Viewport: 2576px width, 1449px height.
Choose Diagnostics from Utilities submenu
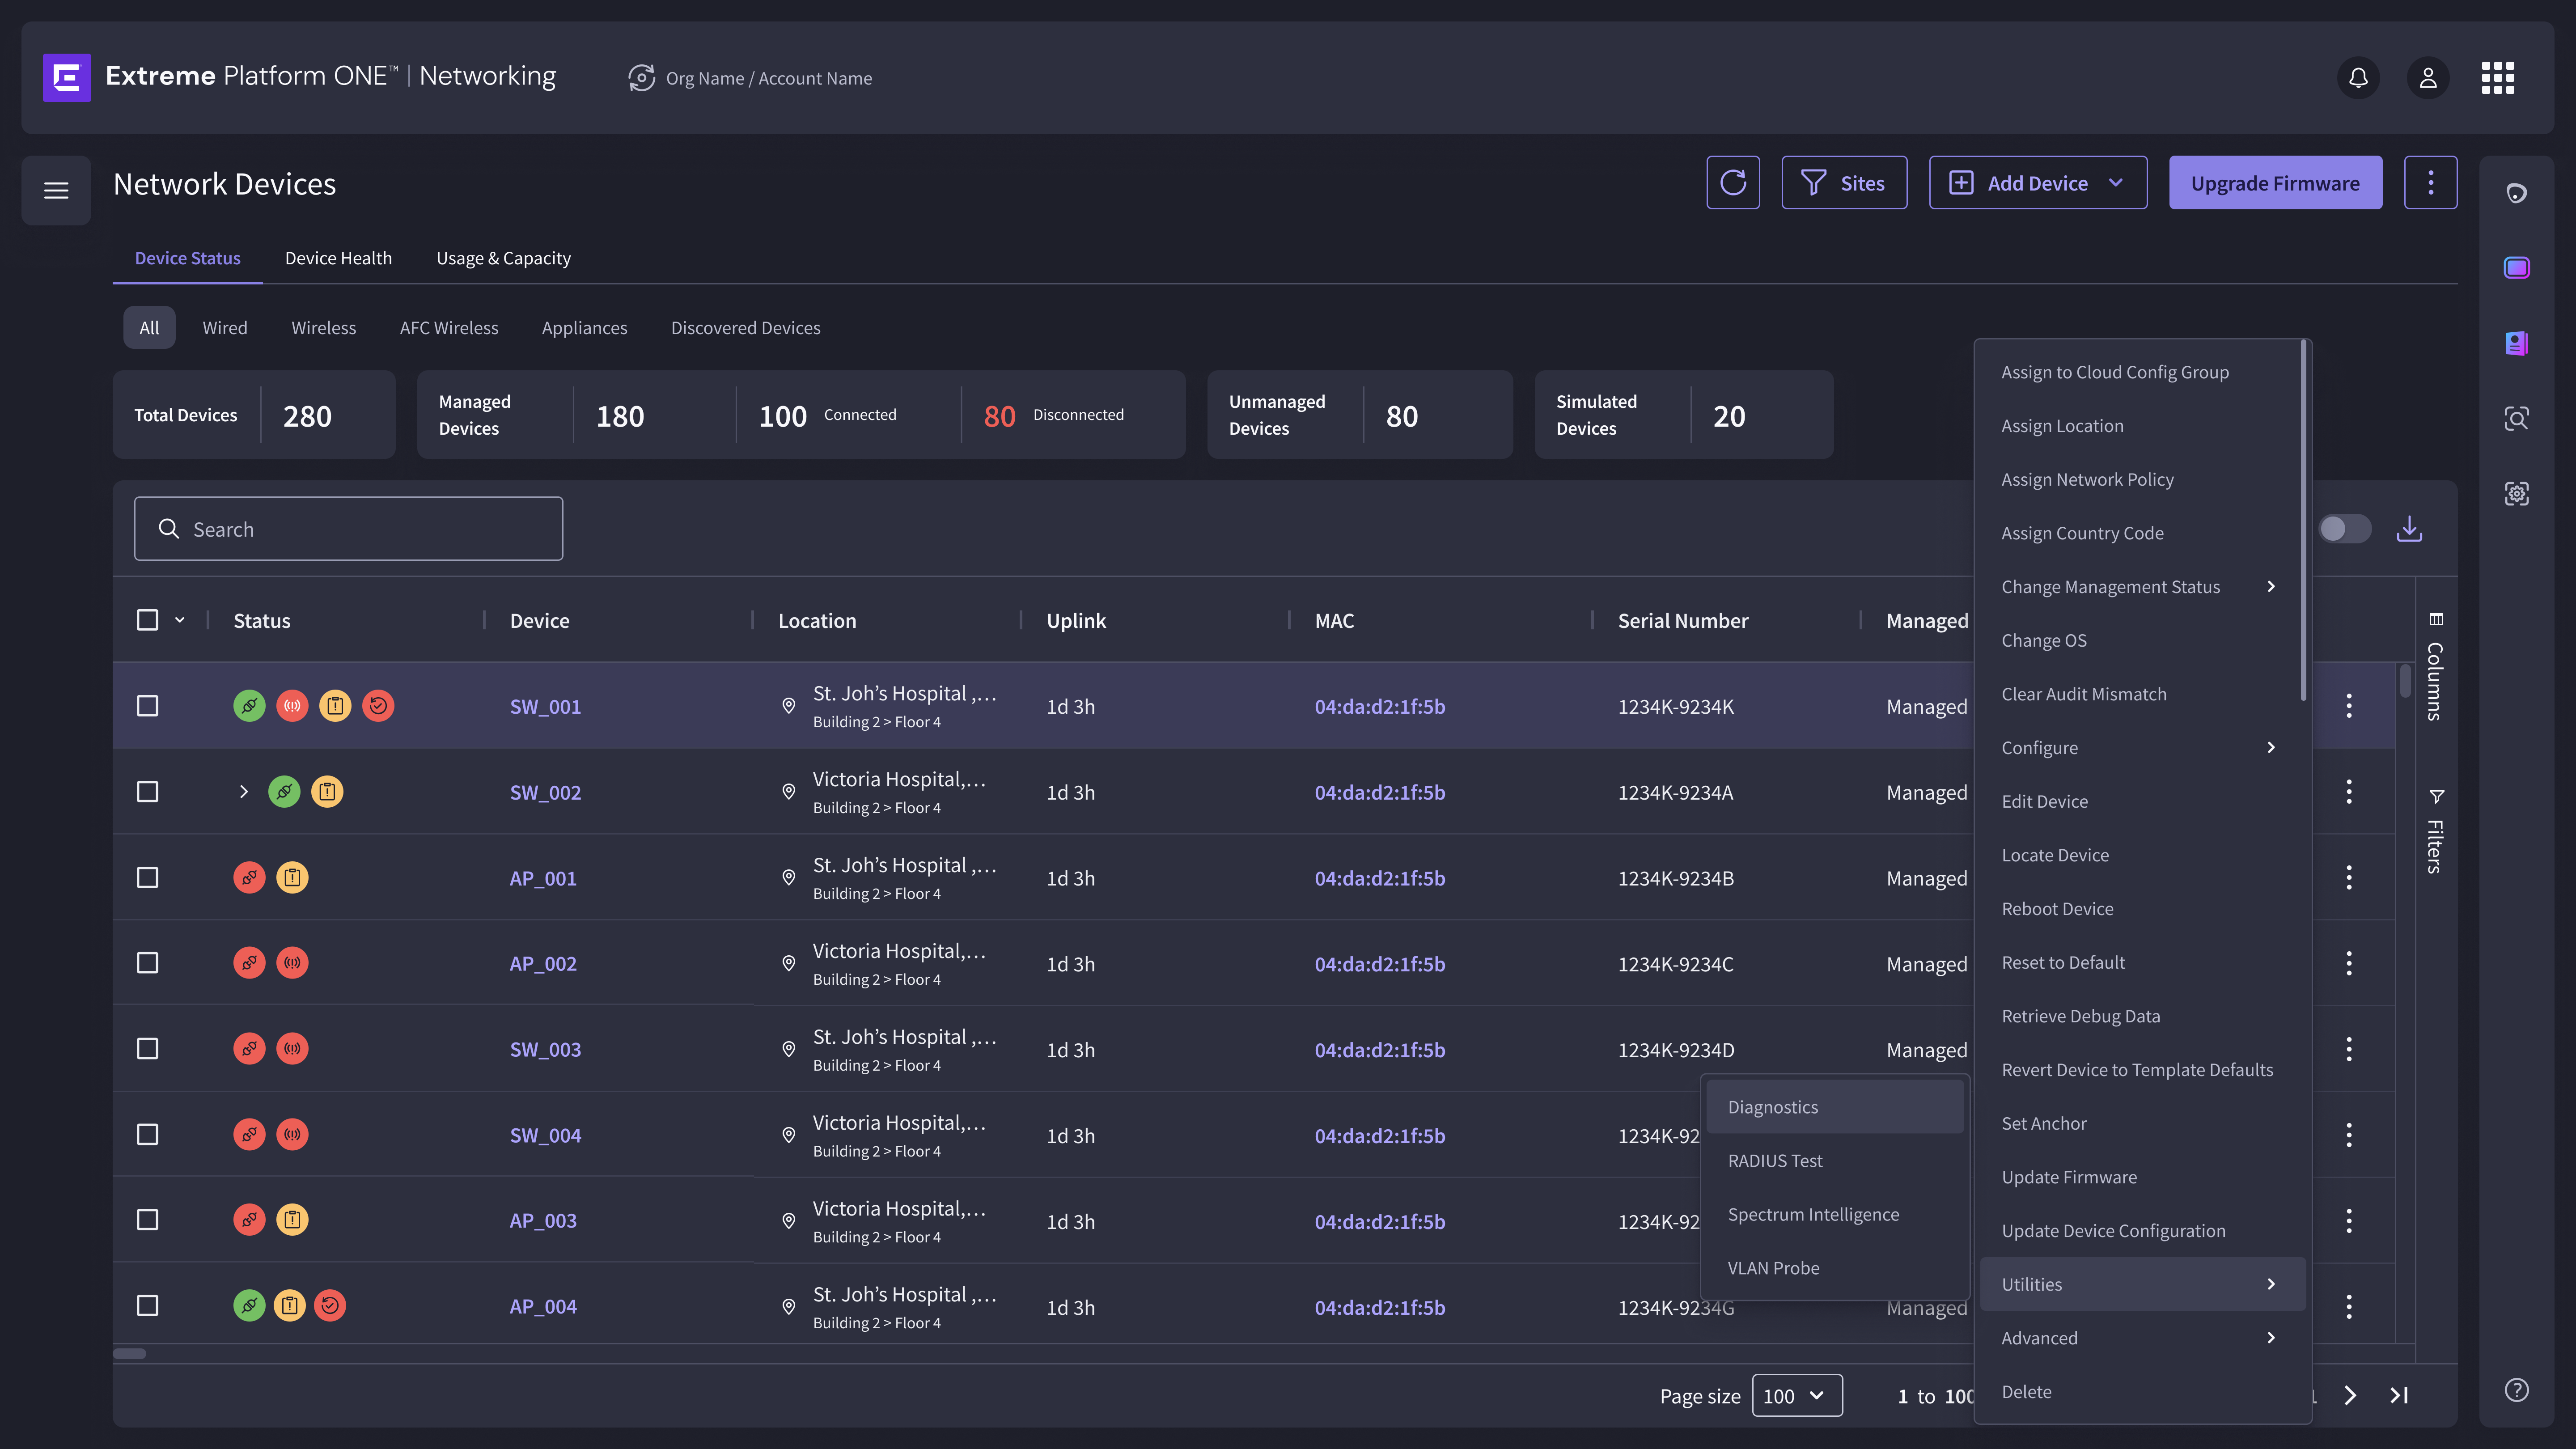tap(1834, 1107)
